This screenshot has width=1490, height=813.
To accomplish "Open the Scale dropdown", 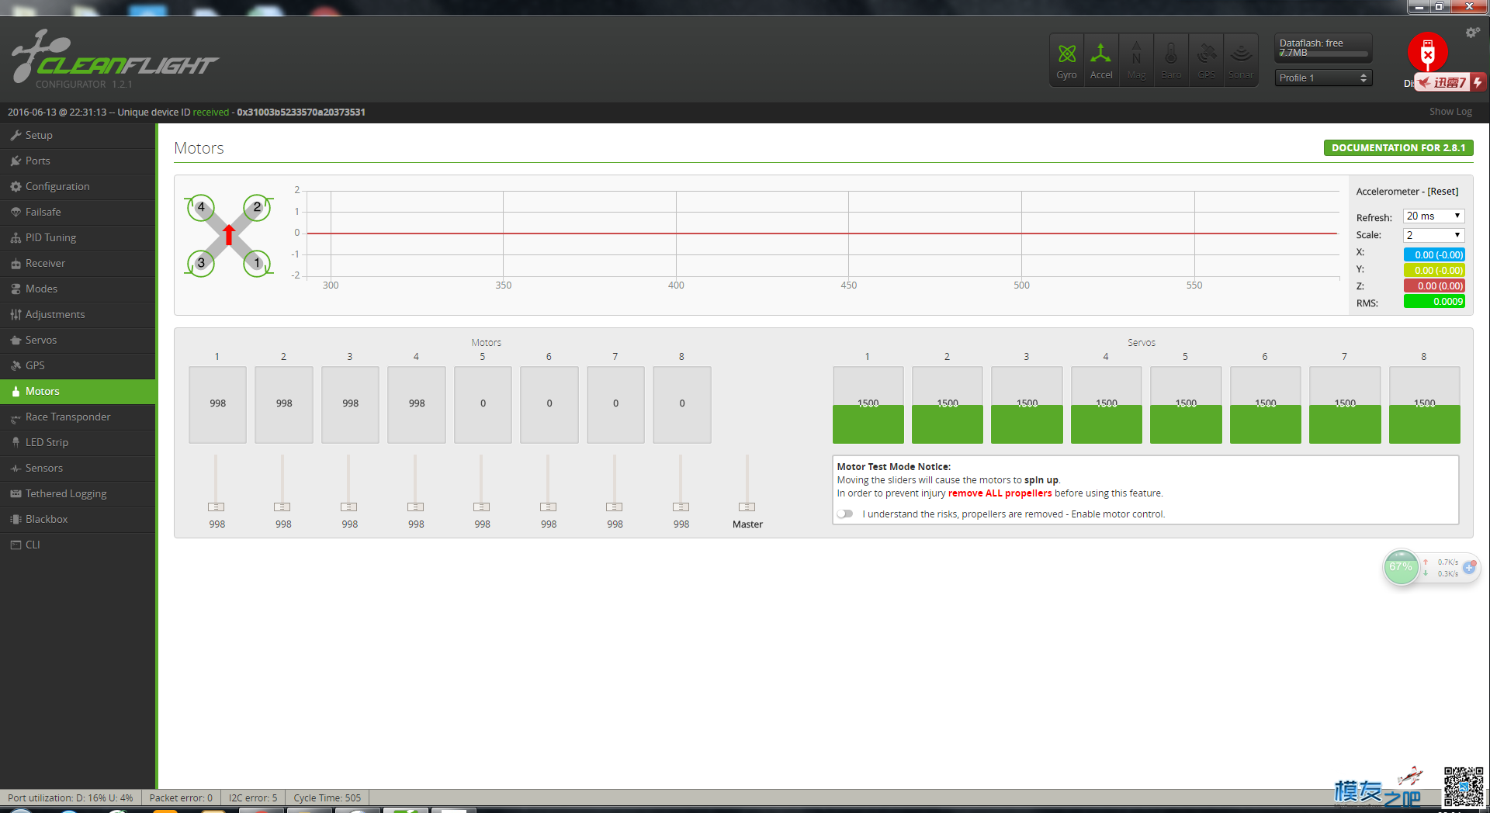I will [x=1433, y=235].
